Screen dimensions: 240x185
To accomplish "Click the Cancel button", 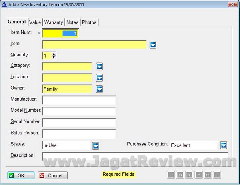I will click(53, 175).
